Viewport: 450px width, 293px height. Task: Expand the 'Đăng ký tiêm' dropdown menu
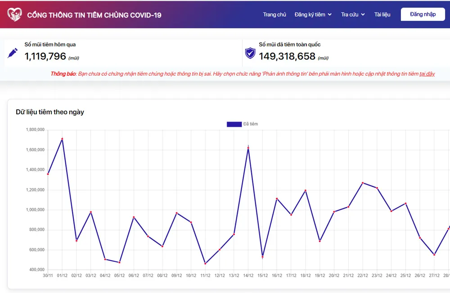coord(313,14)
